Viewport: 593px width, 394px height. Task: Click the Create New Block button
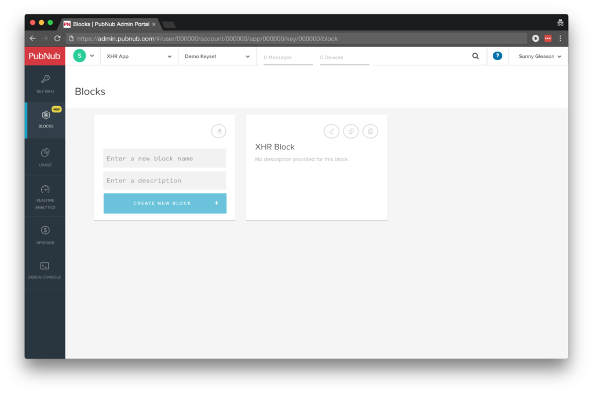(x=165, y=203)
